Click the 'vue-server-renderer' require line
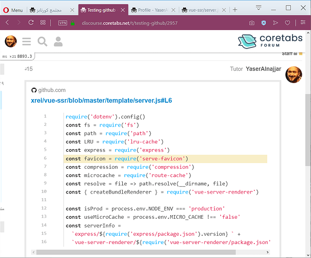This screenshot has height=258, width=311. click(162, 192)
